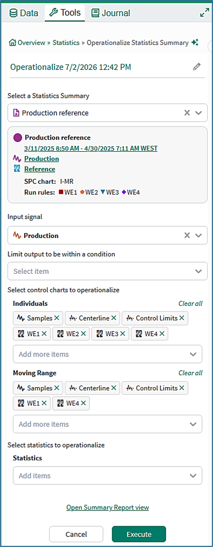The height and width of the screenshot is (547, 213).
Task: Open Summary Report view link
Action: [x=108, y=507]
